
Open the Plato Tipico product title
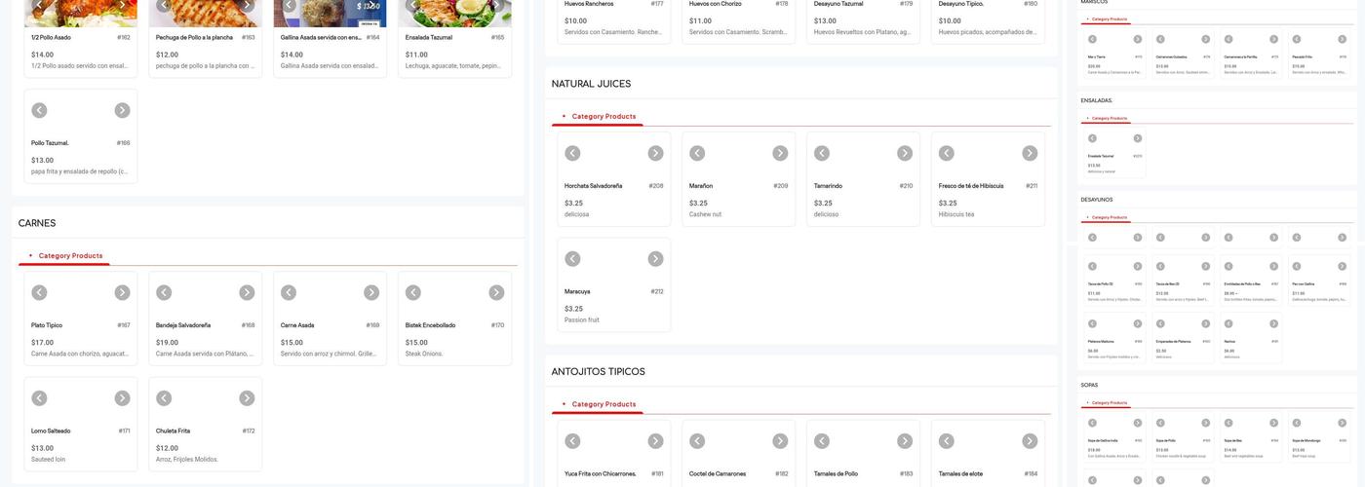point(47,325)
